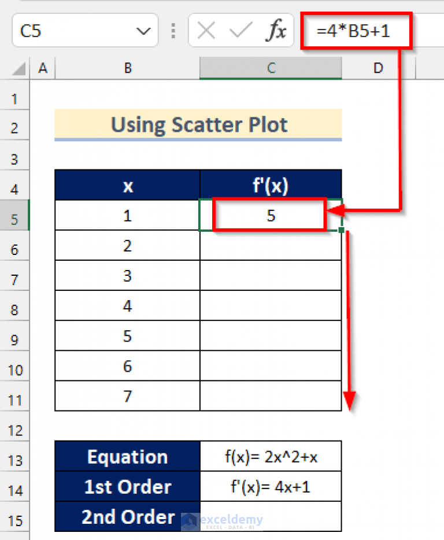444x540 pixels.
Task: Click the cell labeled Equation
Action: point(127,457)
